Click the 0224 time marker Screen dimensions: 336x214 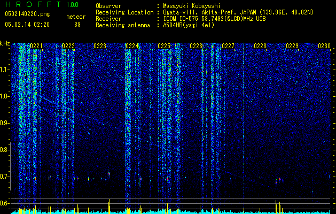click(132, 46)
